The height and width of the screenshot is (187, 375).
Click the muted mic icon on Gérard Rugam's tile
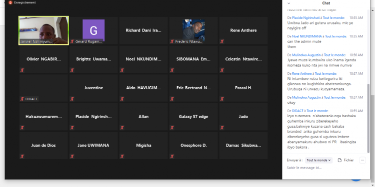pos(72,41)
